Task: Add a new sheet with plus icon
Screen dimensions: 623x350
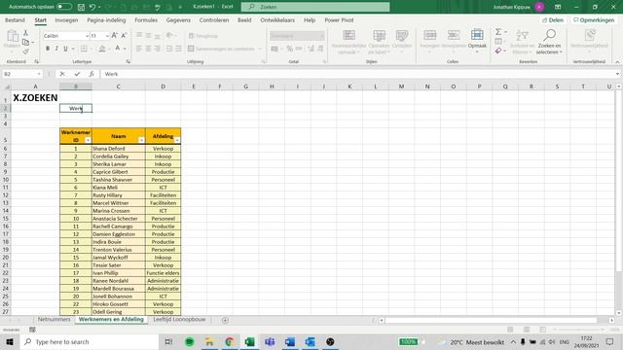Action: pos(225,320)
